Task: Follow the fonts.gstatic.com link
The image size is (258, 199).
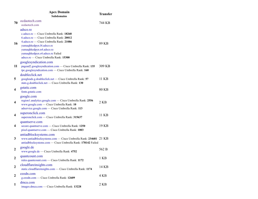Action: click(31, 92)
